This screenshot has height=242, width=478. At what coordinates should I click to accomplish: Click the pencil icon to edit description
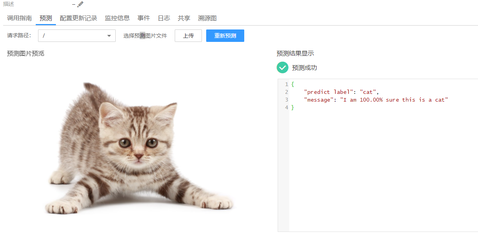[80, 5]
